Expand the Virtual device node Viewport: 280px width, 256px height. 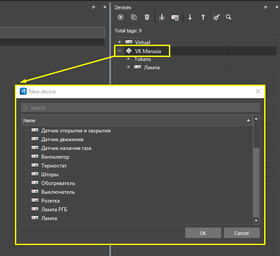pos(120,42)
